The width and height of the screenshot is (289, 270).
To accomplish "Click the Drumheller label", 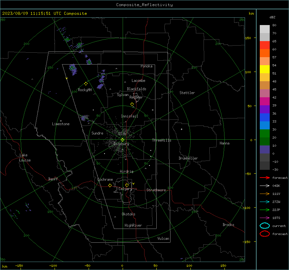I will click(188, 158).
